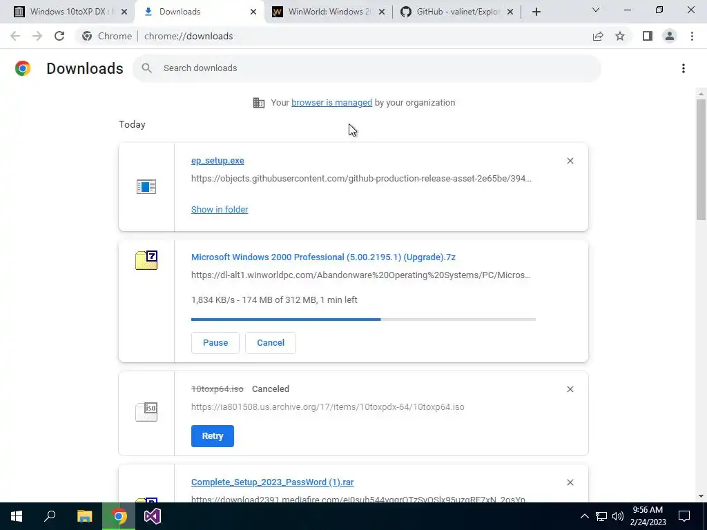Open Complete_Setup_2023_PassWord (1).rar link
This screenshot has height=530, width=707.
click(x=272, y=482)
